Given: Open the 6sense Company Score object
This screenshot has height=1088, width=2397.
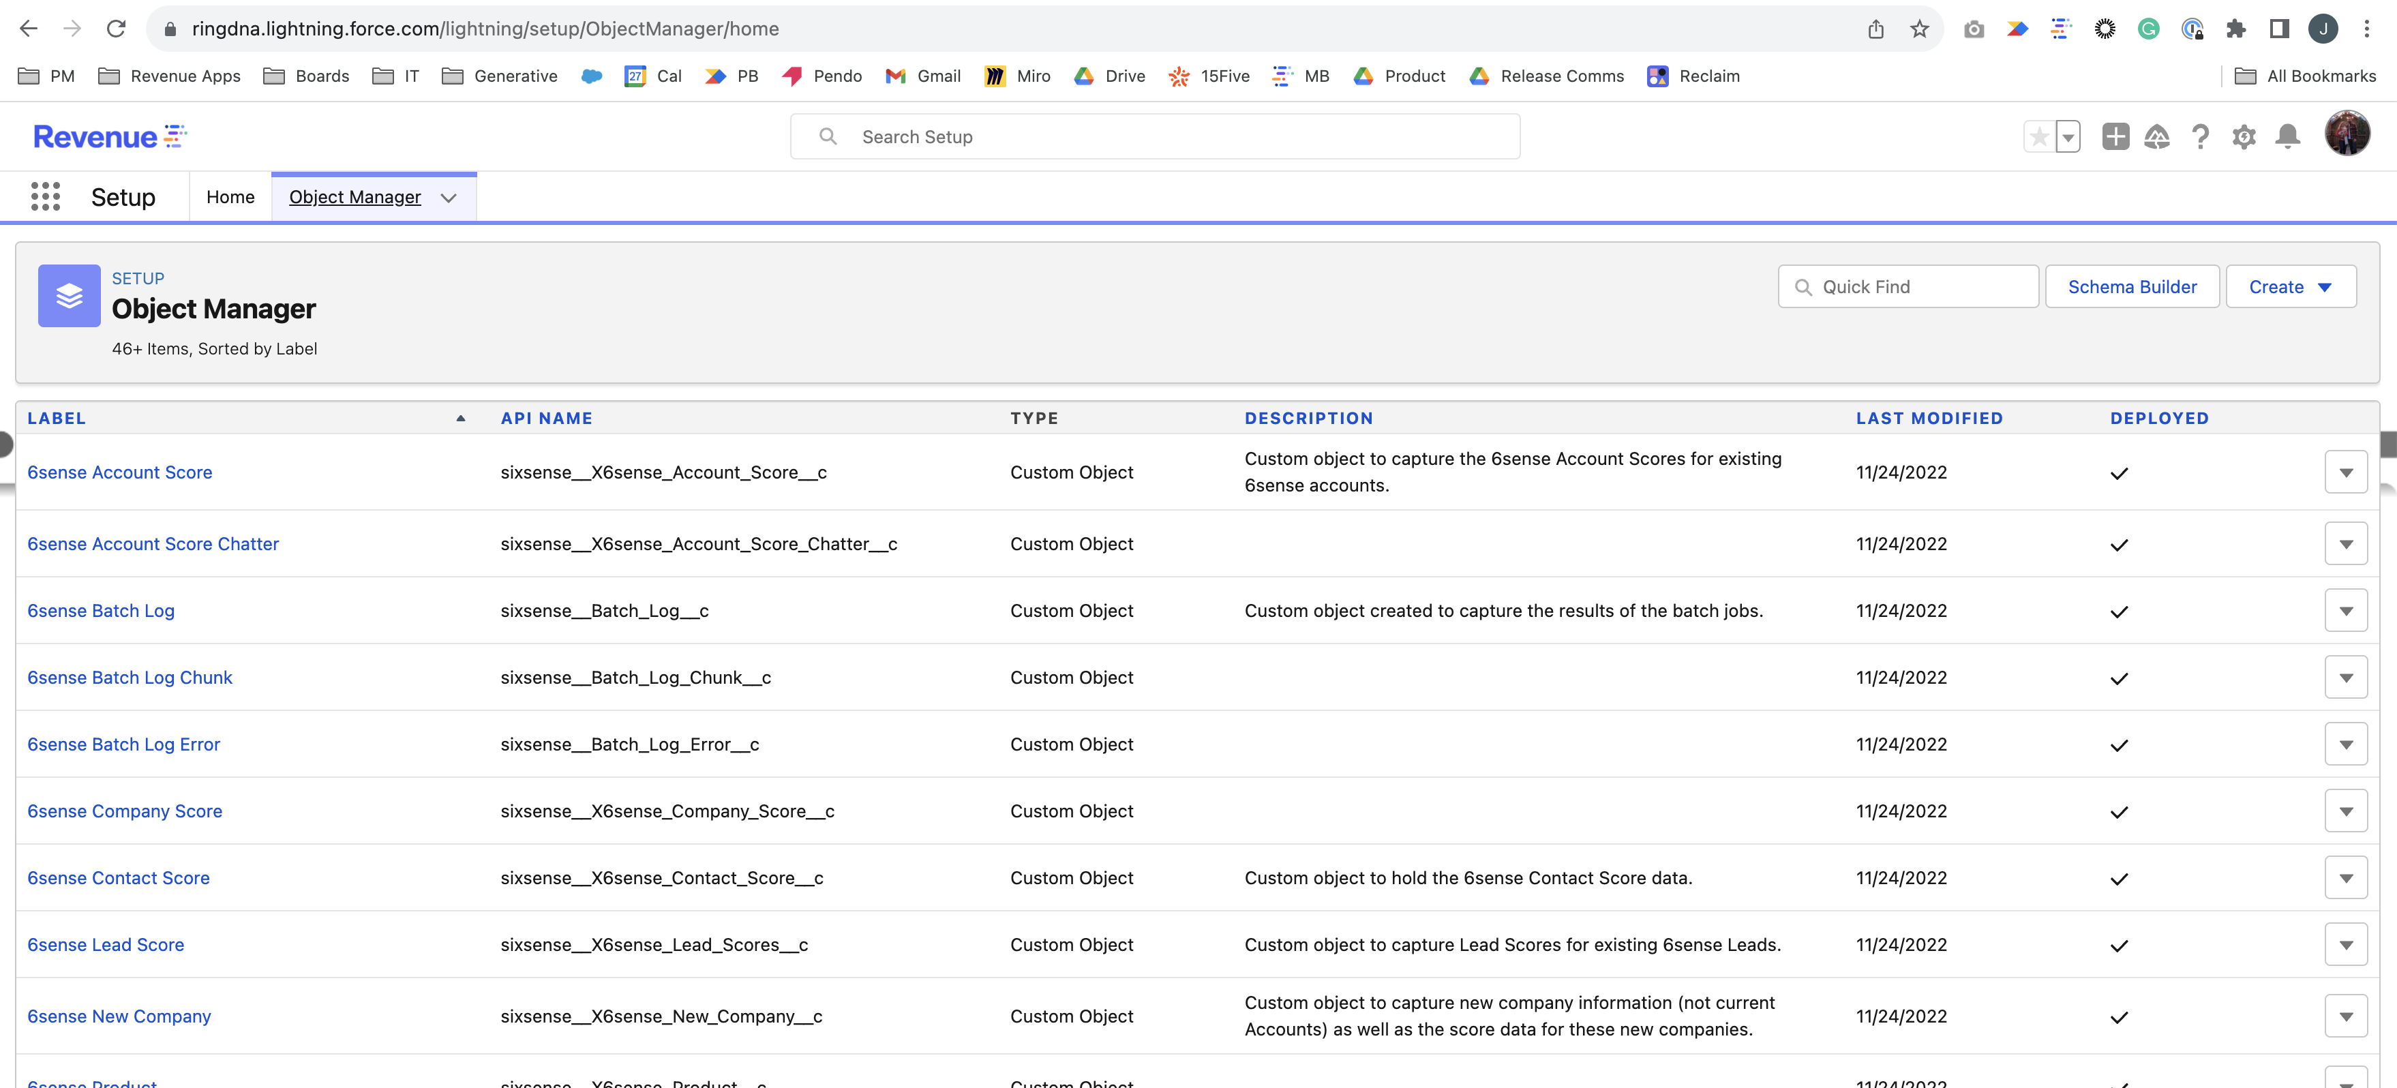Looking at the screenshot, I should point(125,812).
